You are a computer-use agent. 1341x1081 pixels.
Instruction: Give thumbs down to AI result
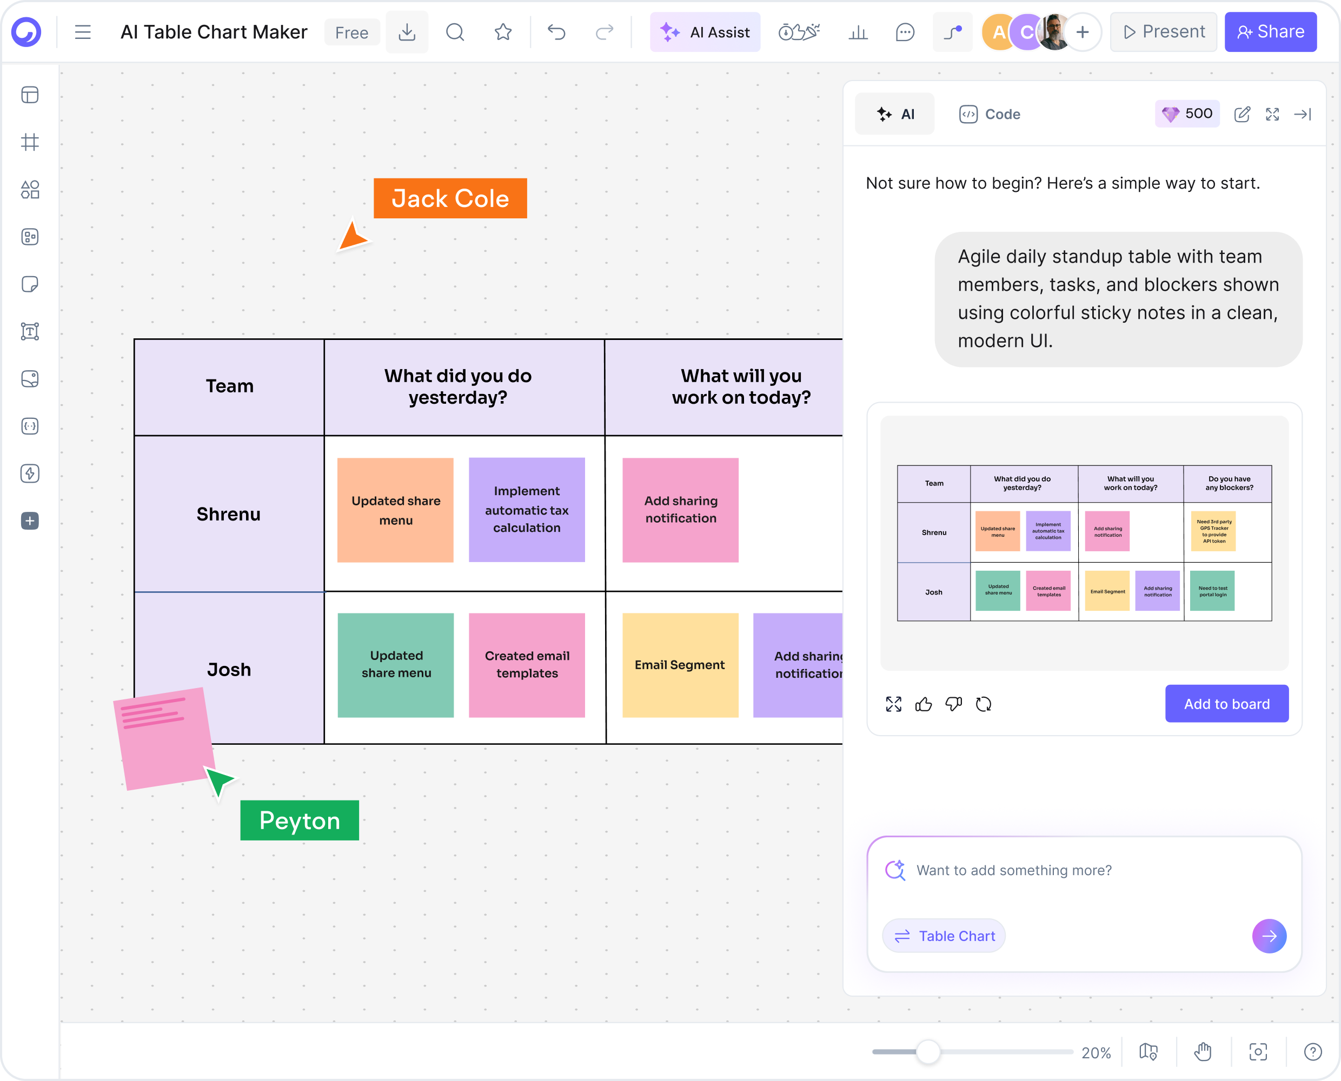click(954, 704)
